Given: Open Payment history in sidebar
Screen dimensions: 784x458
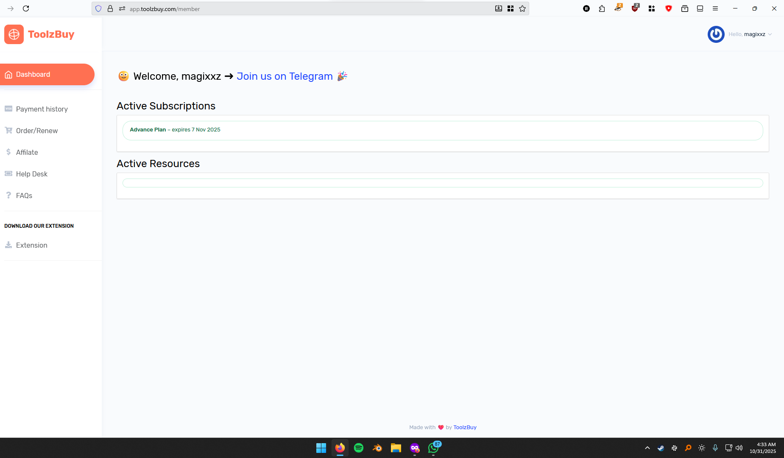Looking at the screenshot, I should click(42, 109).
